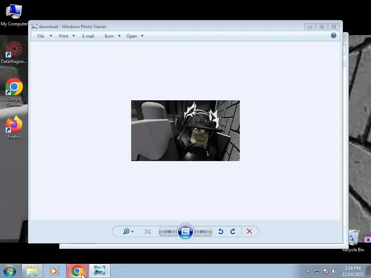Image resolution: width=371 pixels, height=278 pixels.
Task: Select the Google Chrome desktop shortcut
Action: (x=14, y=92)
